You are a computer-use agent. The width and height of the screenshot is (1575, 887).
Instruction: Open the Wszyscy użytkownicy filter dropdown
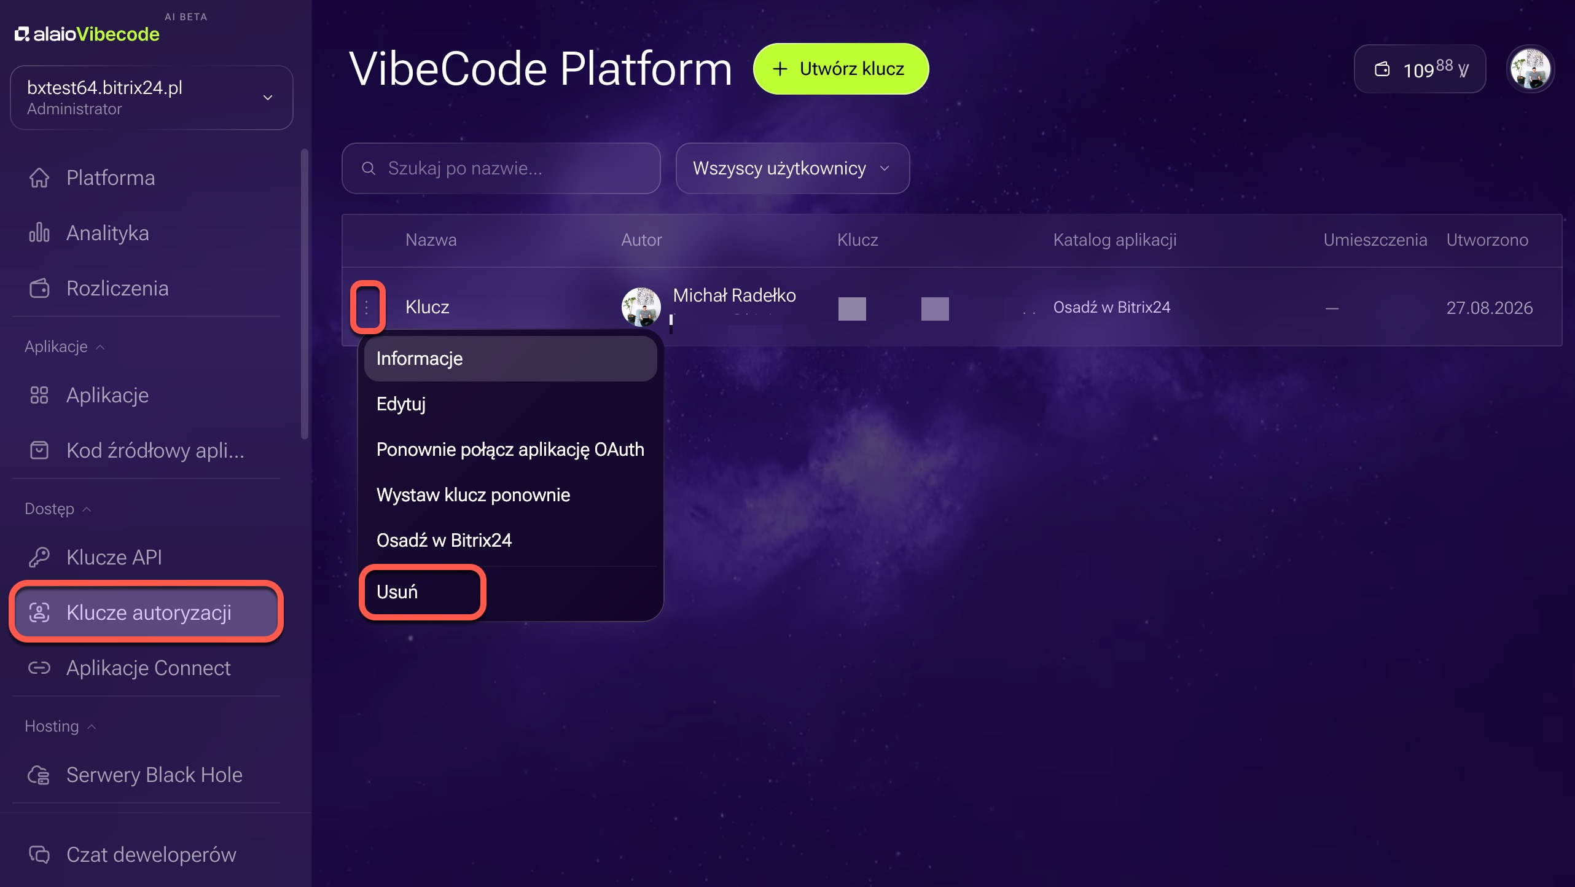792,168
